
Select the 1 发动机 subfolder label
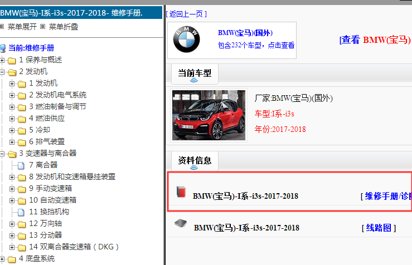click(43, 84)
